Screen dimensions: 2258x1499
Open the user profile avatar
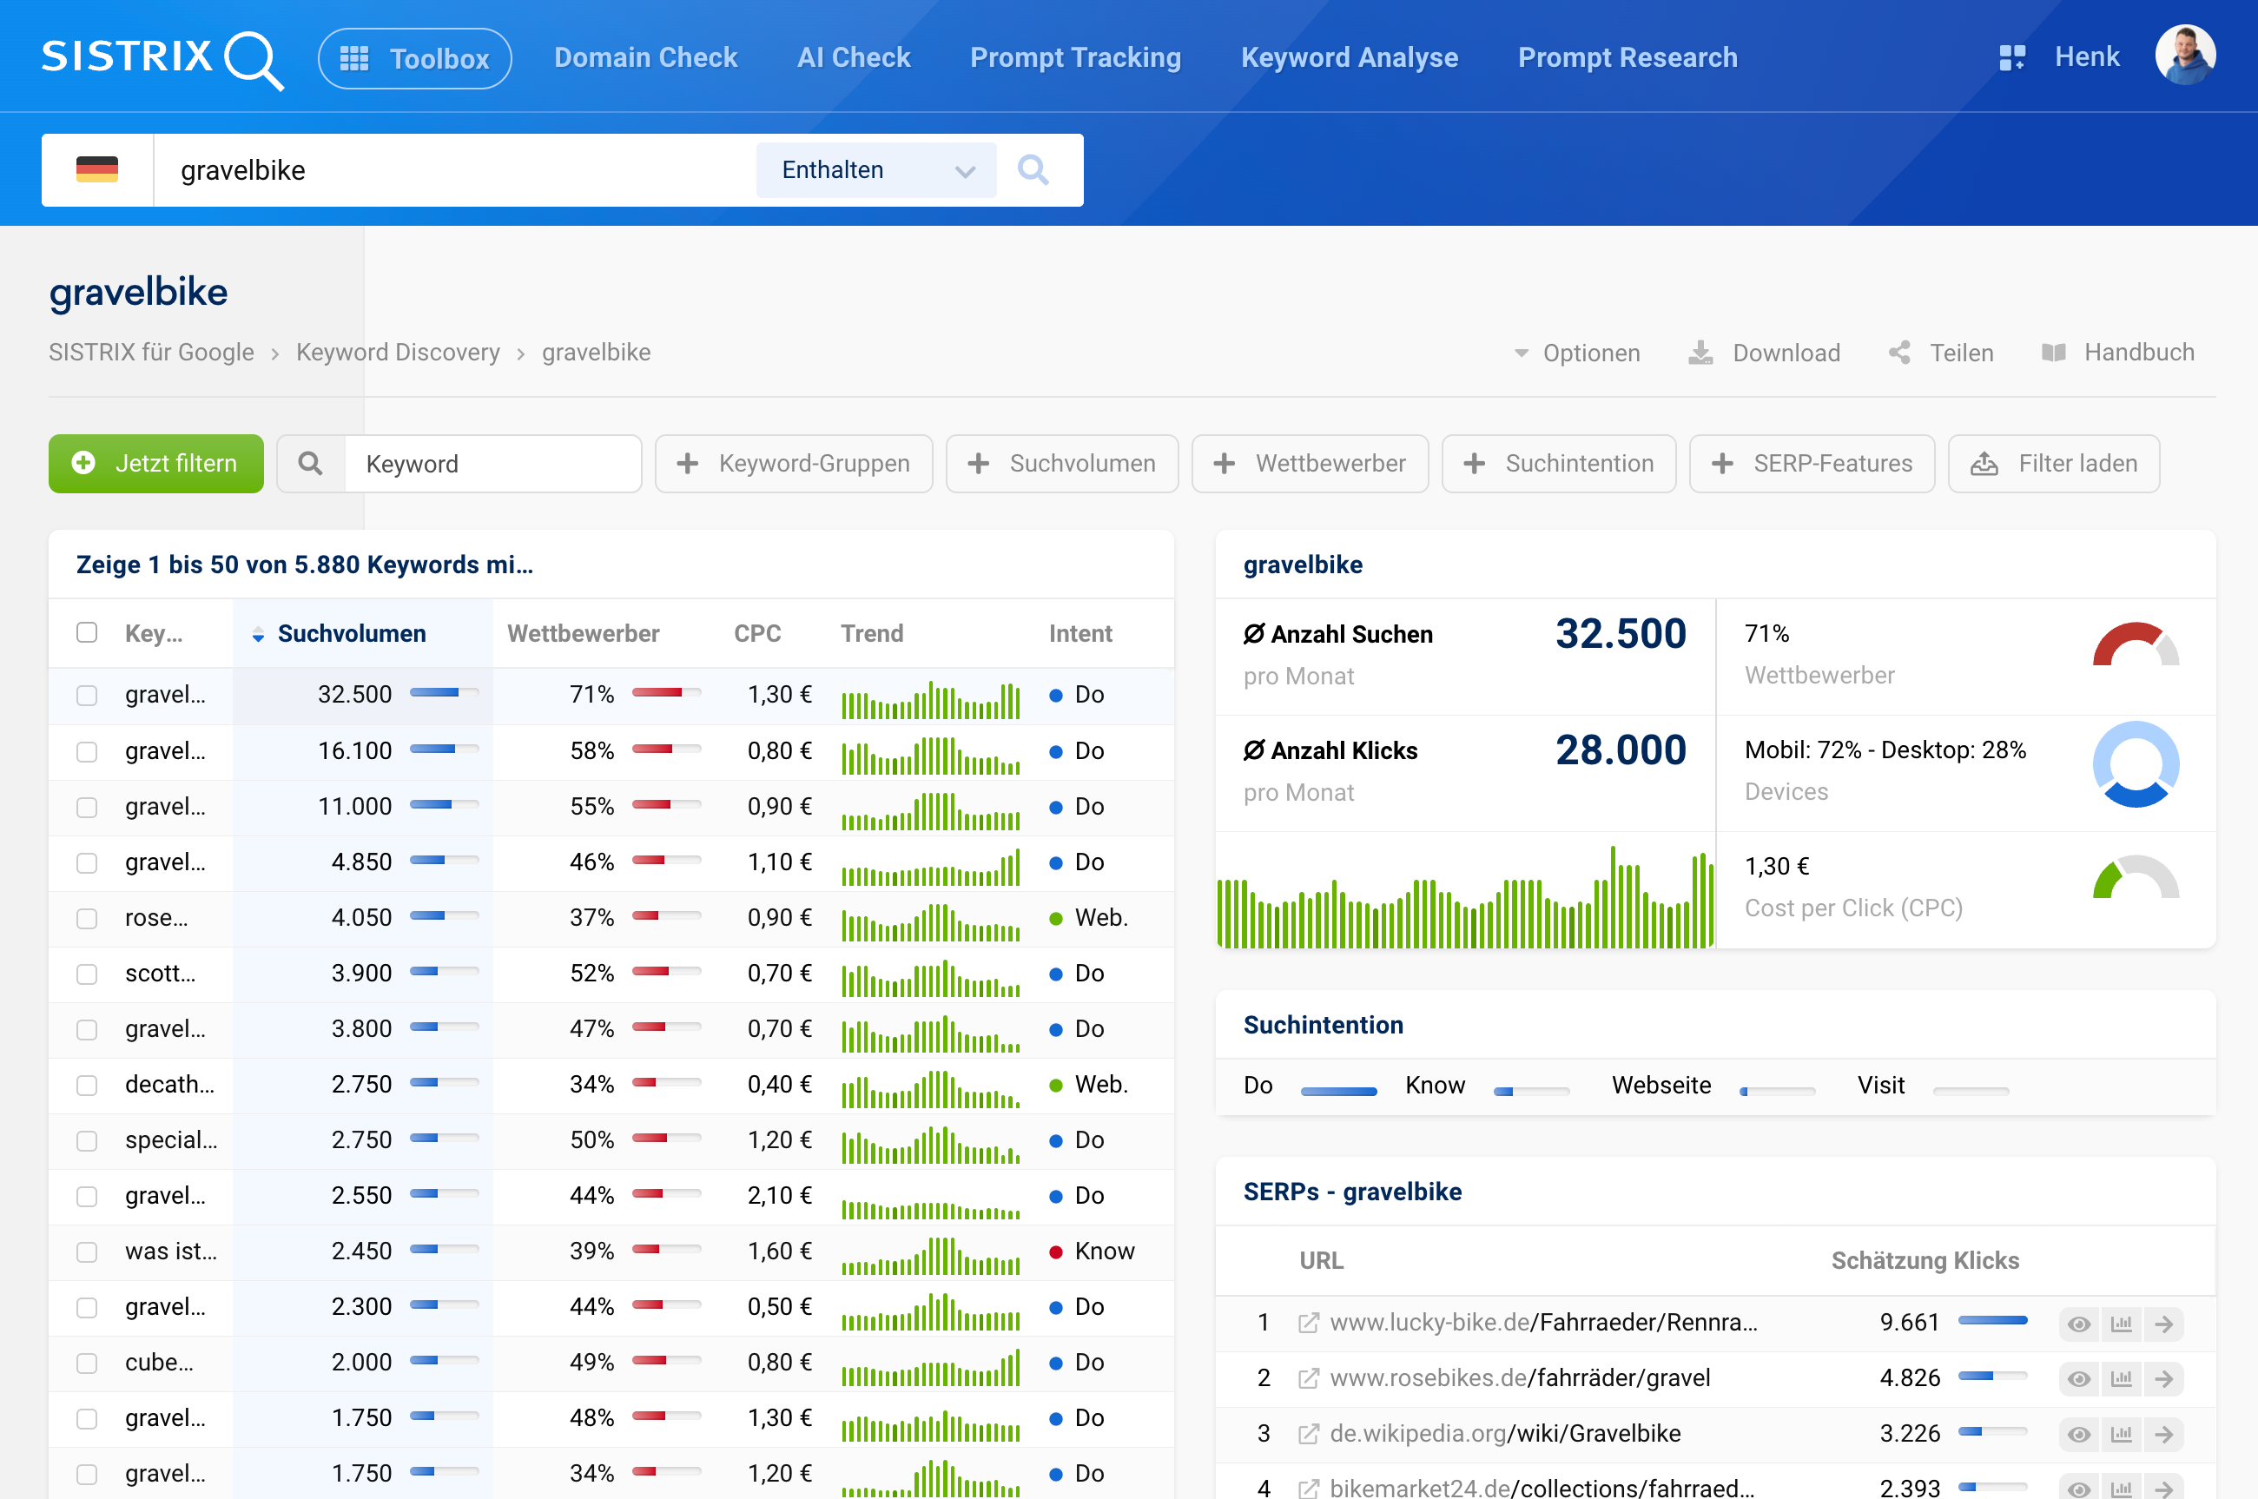point(2185,56)
